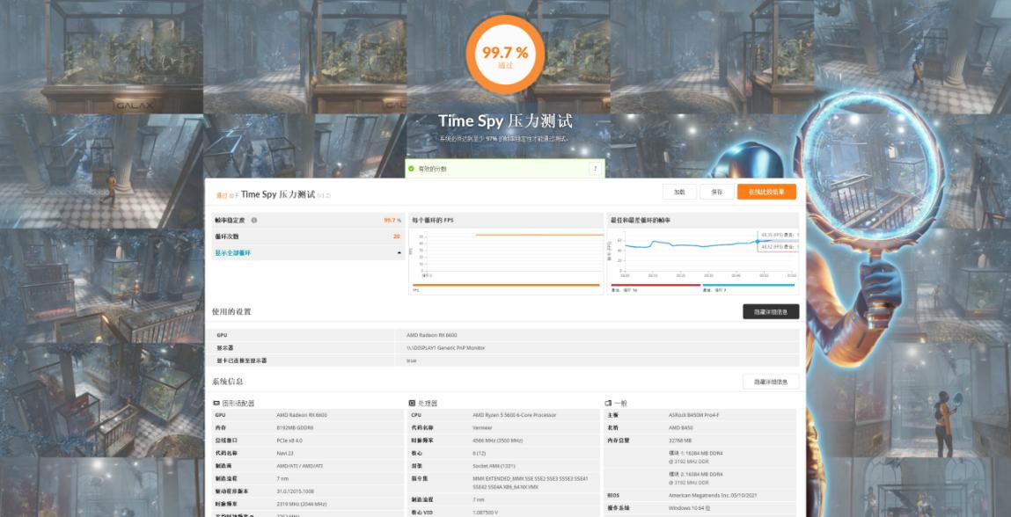
Task: Click the monitor icon beside 一般
Action: tap(608, 403)
